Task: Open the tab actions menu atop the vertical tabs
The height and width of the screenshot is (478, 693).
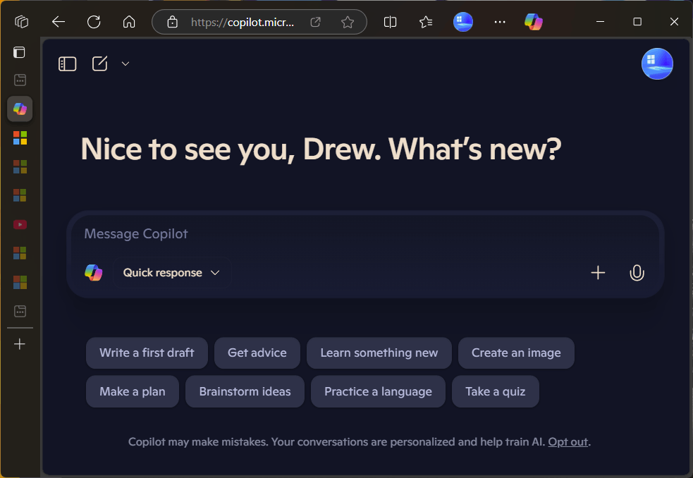Action: pyautogui.click(x=20, y=52)
